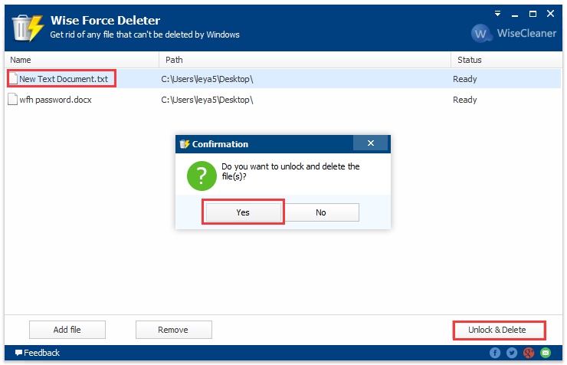Click the path of New Text Document.txt

pyautogui.click(x=207, y=79)
